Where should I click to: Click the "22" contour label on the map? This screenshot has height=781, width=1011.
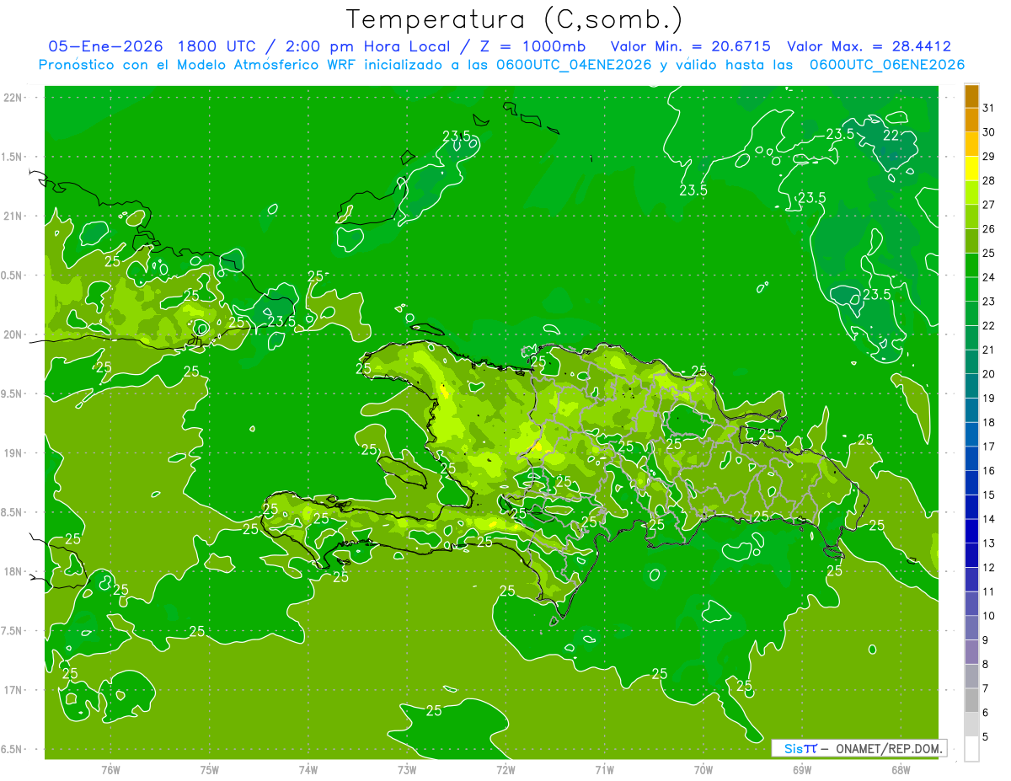(x=891, y=136)
